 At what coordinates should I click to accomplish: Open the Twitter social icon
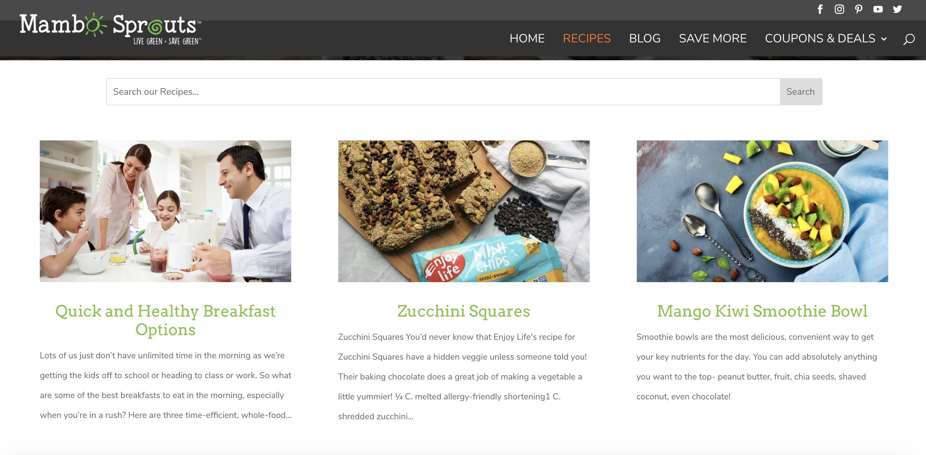[897, 9]
